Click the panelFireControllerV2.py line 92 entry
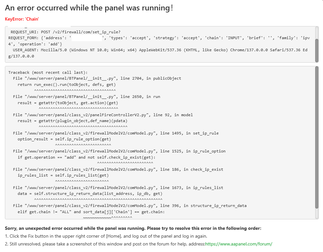Viewport: 323px width, 252px height. pos(103,115)
